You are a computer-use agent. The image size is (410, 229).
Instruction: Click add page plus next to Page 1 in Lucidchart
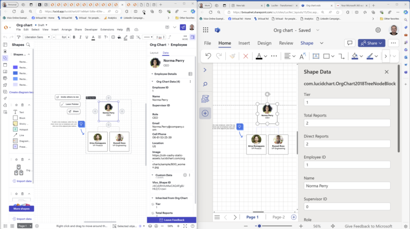[x=37, y=226]
